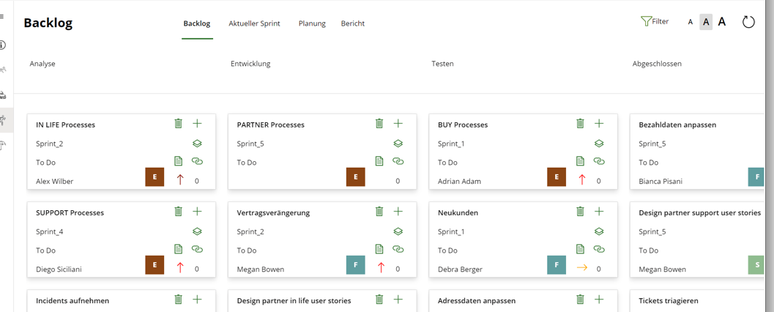Select the medium font size A
This screenshot has height=312, width=774.
point(706,22)
